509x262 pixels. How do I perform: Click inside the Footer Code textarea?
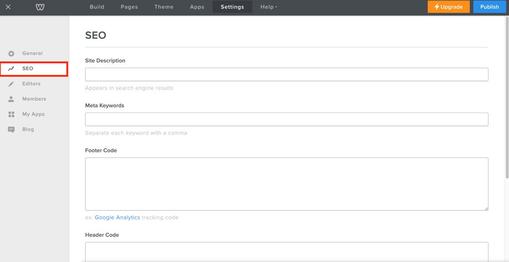287,184
